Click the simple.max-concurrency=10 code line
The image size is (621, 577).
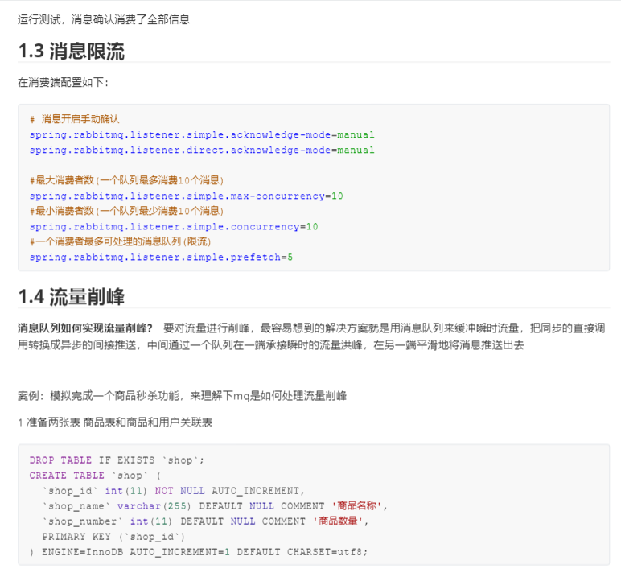click(x=186, y=196)
